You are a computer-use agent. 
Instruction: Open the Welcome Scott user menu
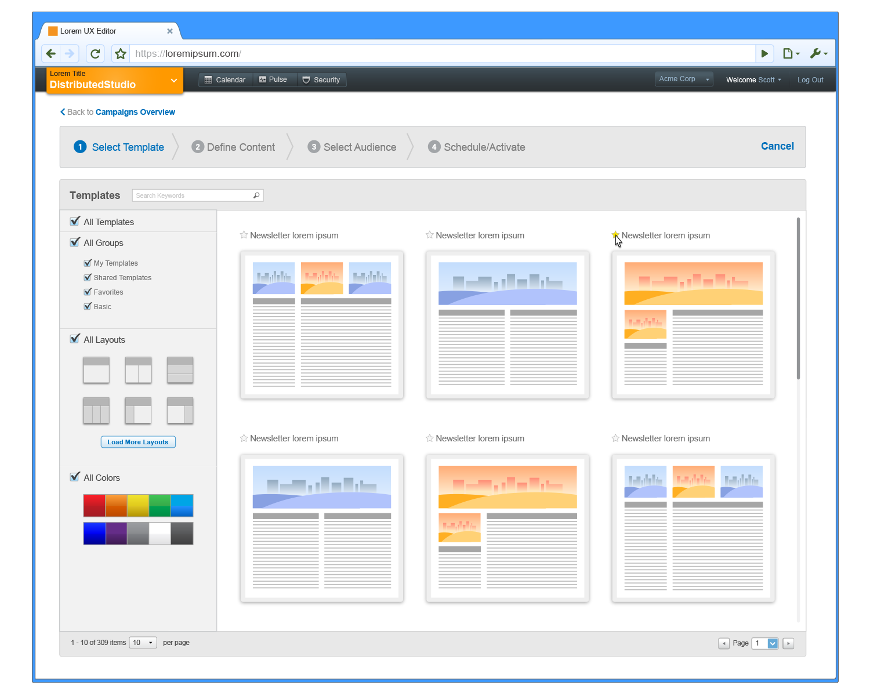click(x=753, y=80)
